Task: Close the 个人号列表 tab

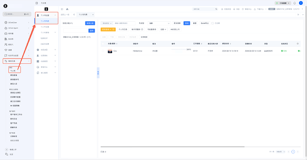Action: pos(93,15)
